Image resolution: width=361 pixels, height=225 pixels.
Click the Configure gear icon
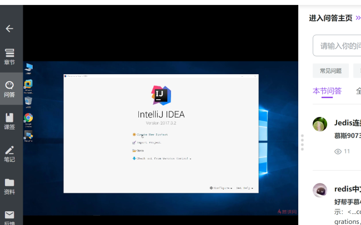tap(211, 188)
